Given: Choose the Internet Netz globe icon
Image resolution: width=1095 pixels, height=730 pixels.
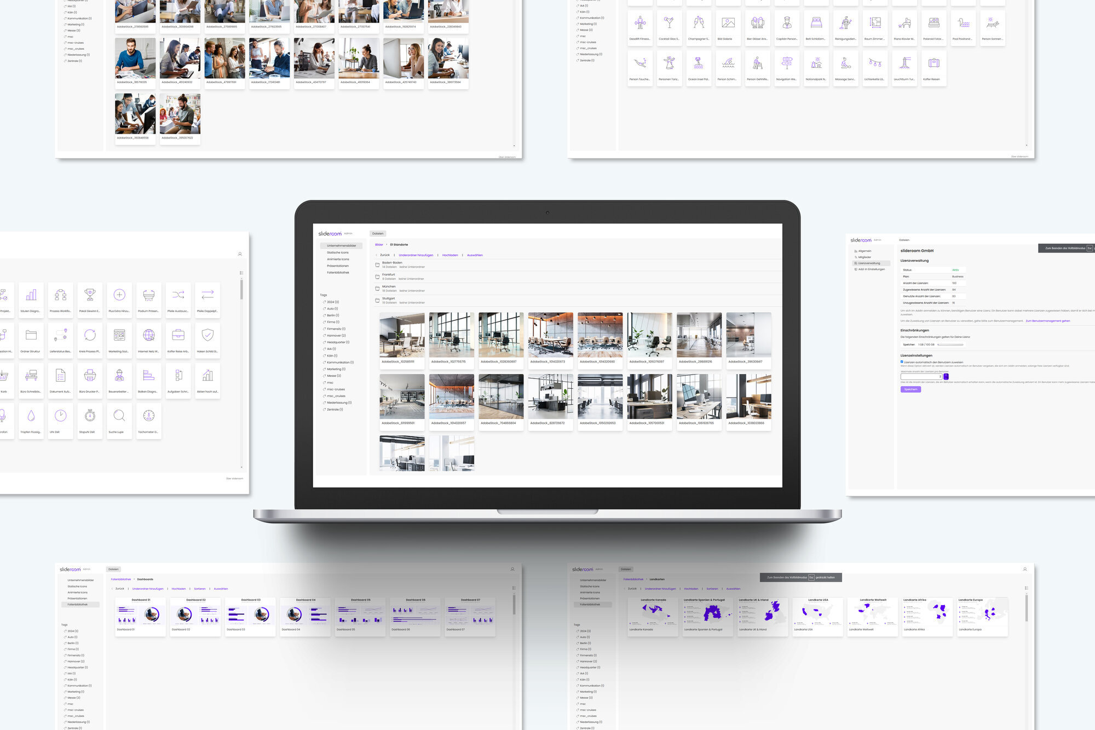Looking at the screenshot, I should [149, 340].
